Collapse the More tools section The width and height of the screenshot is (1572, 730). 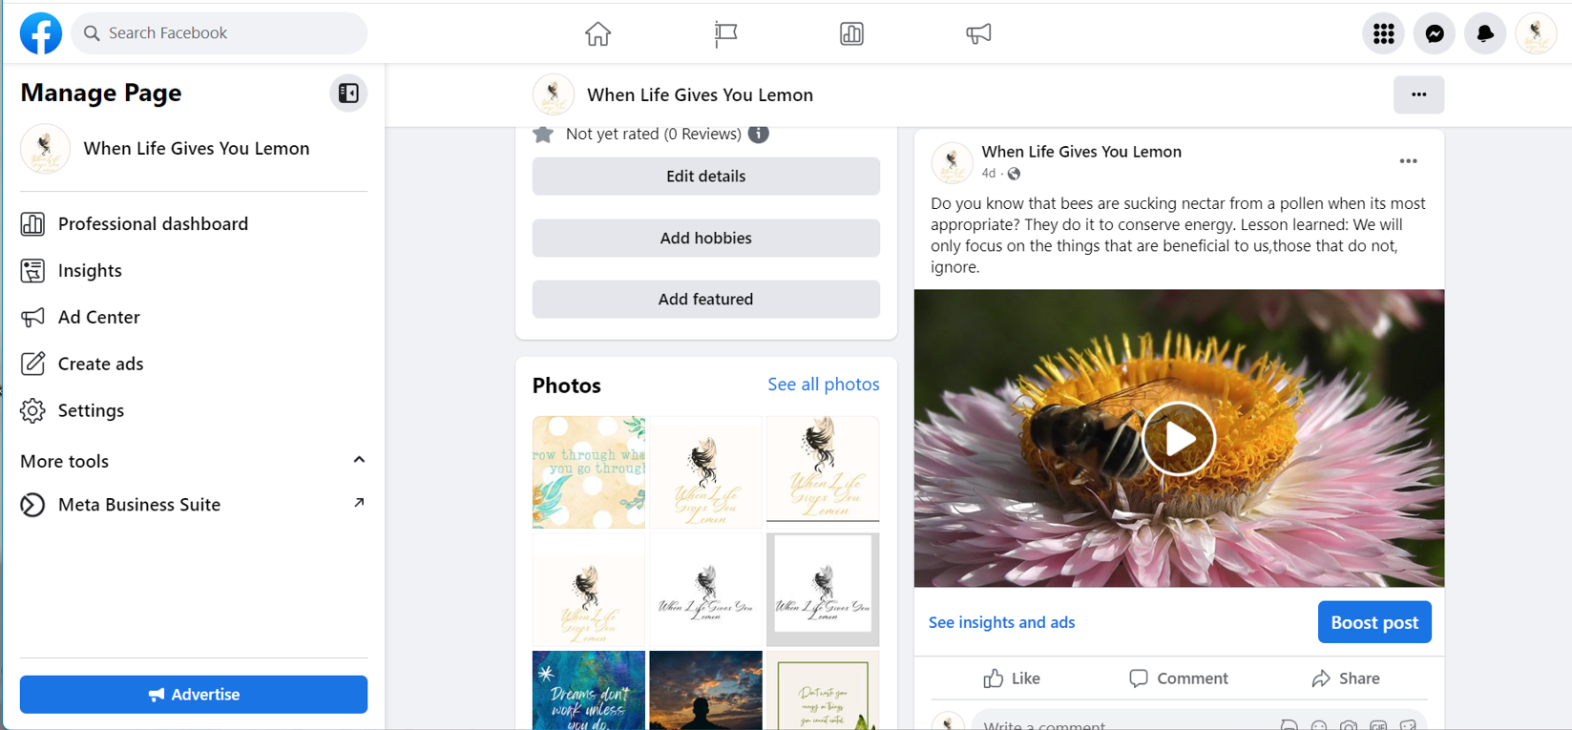[x=359, y=460]
